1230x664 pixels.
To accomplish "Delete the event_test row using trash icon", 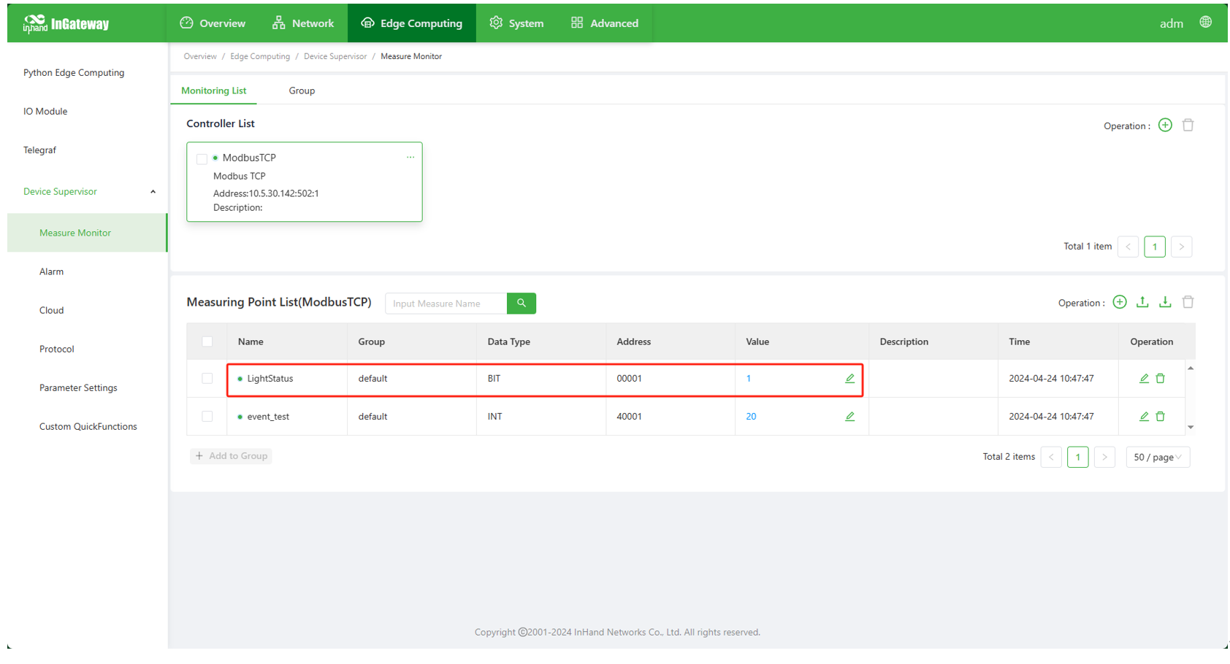I will point(1160,417).
